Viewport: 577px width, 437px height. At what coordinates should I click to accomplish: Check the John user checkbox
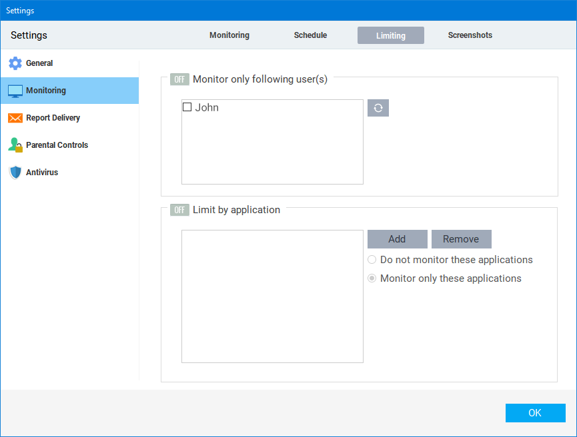tap(187, 107)
